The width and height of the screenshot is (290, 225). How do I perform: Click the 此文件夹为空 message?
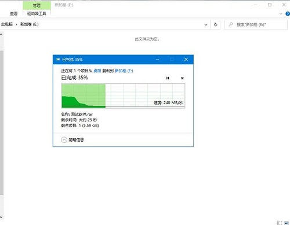(x=147, y=39)
